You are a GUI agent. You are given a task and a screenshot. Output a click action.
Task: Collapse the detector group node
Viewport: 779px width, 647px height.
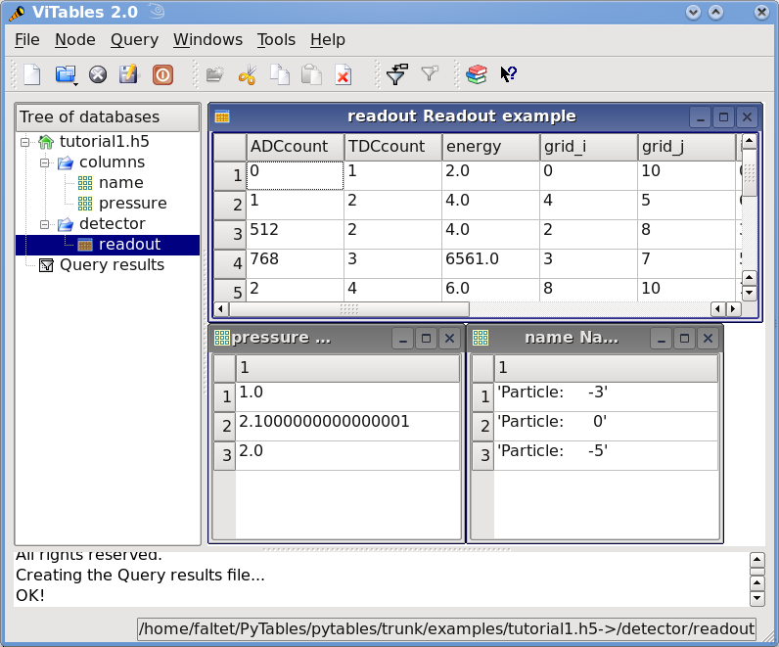(45, 224)
